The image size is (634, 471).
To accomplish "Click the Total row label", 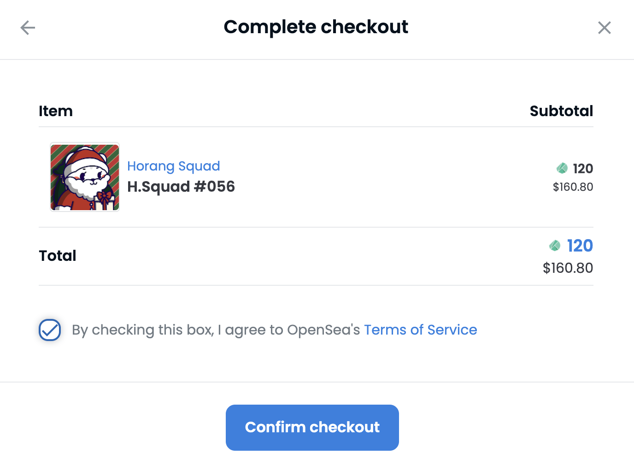I will point(58,256).
